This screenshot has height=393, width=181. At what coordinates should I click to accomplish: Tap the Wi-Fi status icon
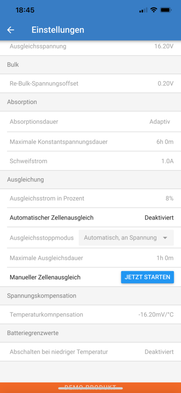coord(153,10)
